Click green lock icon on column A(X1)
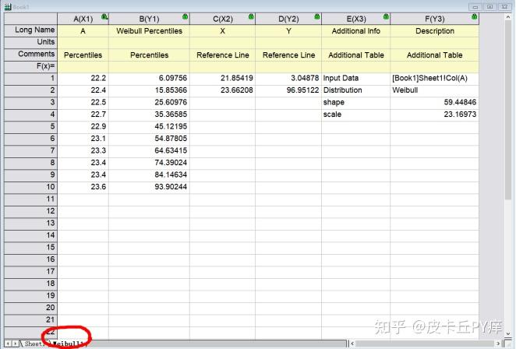The image size is (516, 349). pyautogui.click(x=104, y=16)
